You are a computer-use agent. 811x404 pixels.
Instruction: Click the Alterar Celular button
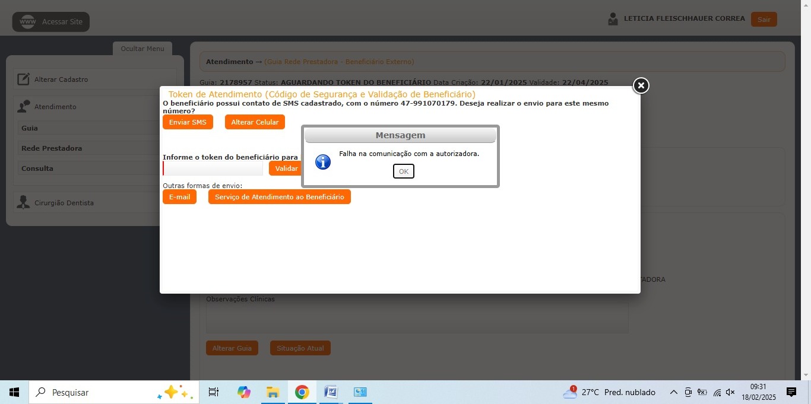click(255, 122)
